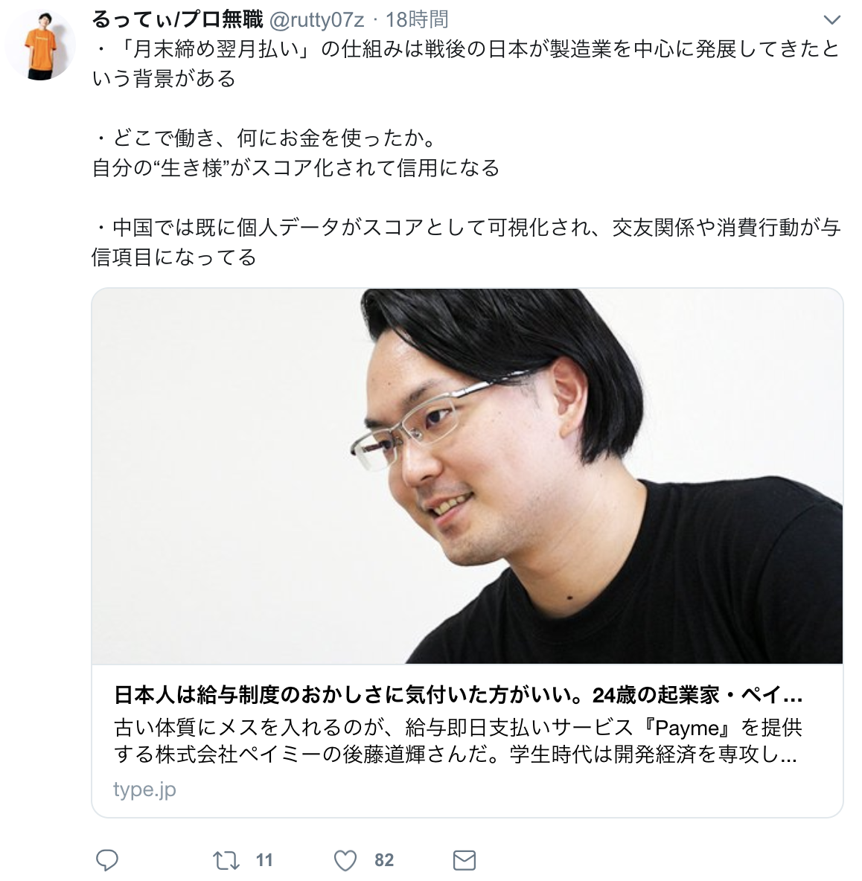
Task: Open the profile avatar with orange shirt
Action: [41, 45]
